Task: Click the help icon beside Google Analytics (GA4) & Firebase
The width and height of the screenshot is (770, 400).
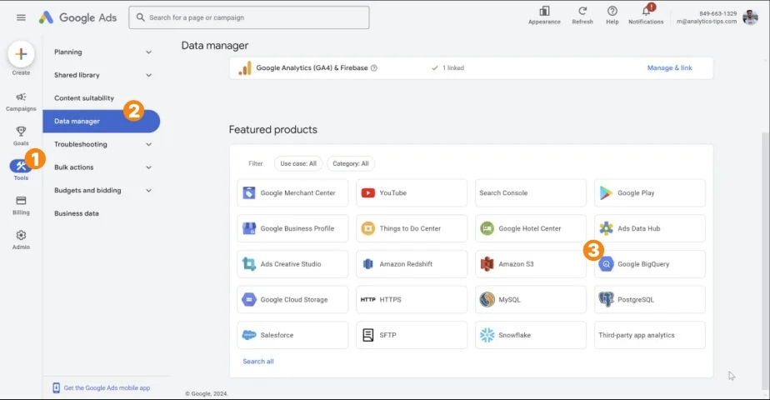Action: click(373, 68)
